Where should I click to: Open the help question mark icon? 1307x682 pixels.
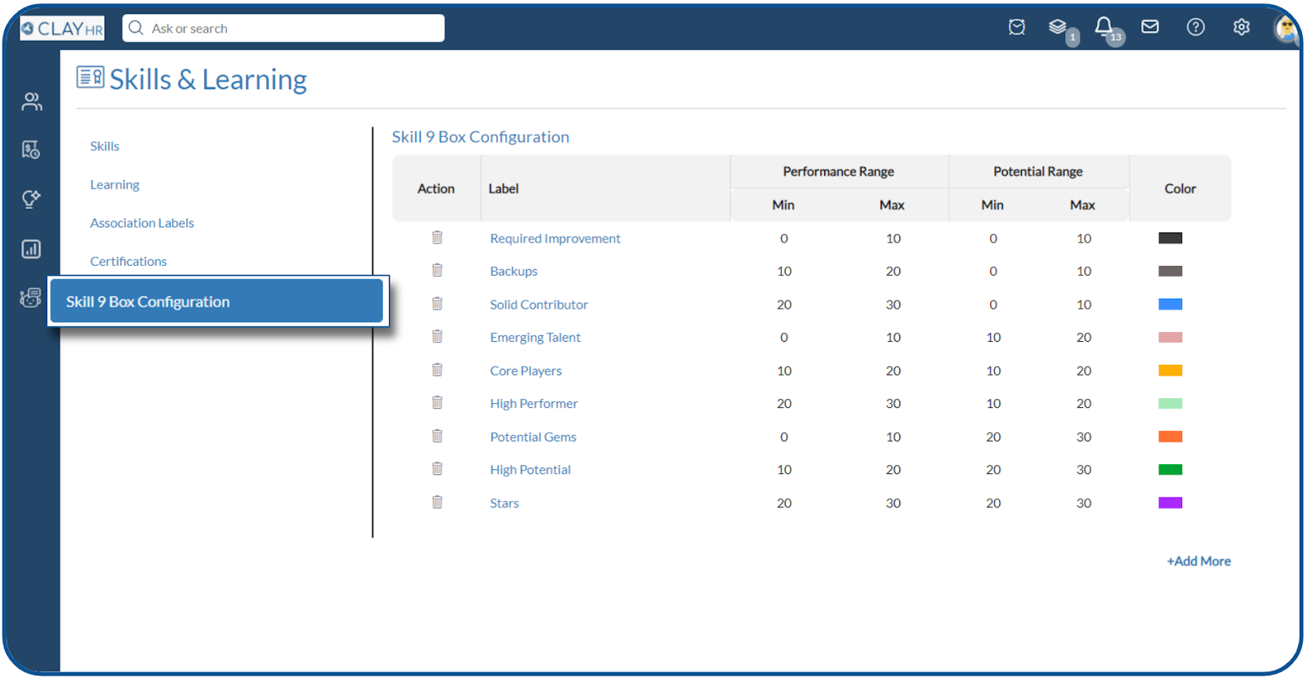pyautogui.click(x=1196, y=27)
